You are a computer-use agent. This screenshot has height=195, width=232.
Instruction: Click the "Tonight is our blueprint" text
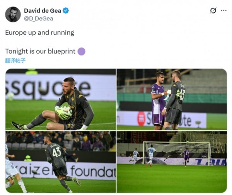[40, 51]
